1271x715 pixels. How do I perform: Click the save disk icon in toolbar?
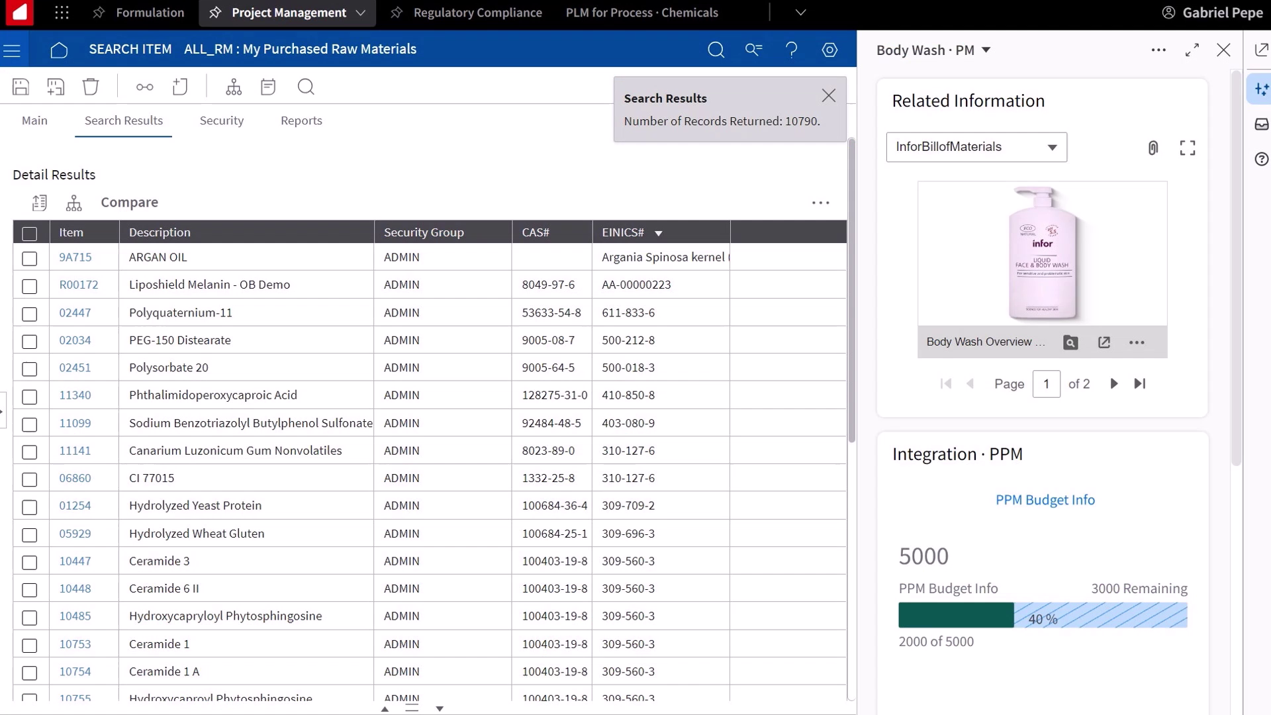pos(21,87)
